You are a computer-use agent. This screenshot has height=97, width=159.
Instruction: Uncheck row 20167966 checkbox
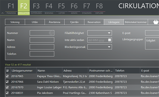click(7, 82)
